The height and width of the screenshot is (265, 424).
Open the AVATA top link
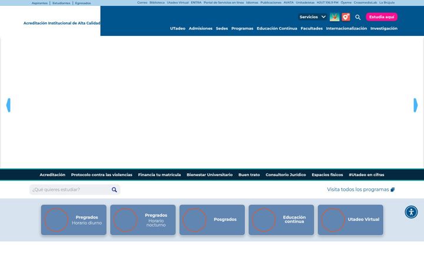pyautogui.click(x=289, y=2)
